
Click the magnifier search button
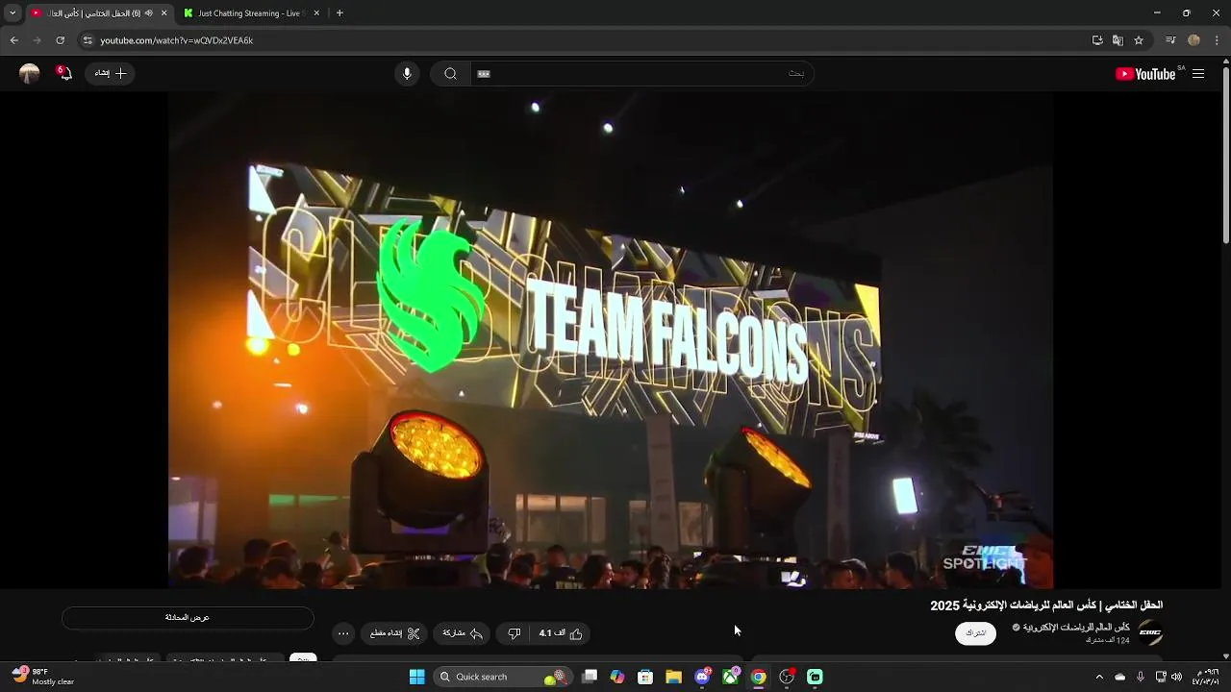click(x=450, y=74)
